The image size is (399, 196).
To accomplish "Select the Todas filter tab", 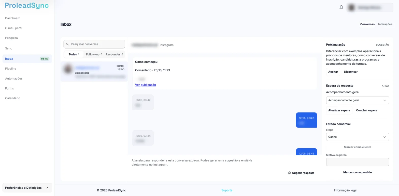I will point(74,54).
